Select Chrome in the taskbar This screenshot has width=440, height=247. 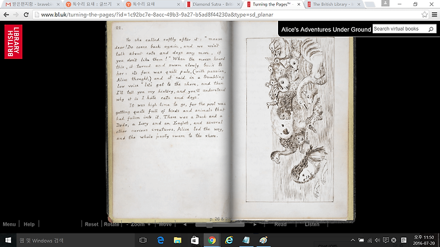(x=212, y=240)
